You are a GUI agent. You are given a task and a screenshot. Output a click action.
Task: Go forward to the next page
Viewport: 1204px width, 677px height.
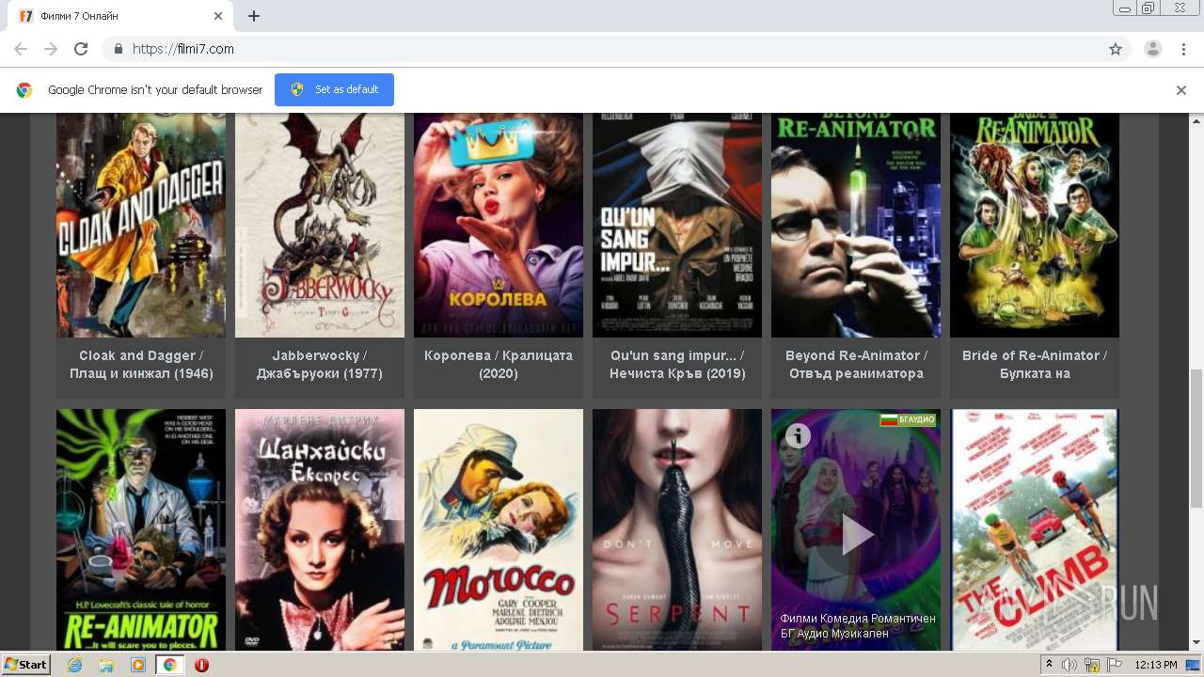click(51, 49)
